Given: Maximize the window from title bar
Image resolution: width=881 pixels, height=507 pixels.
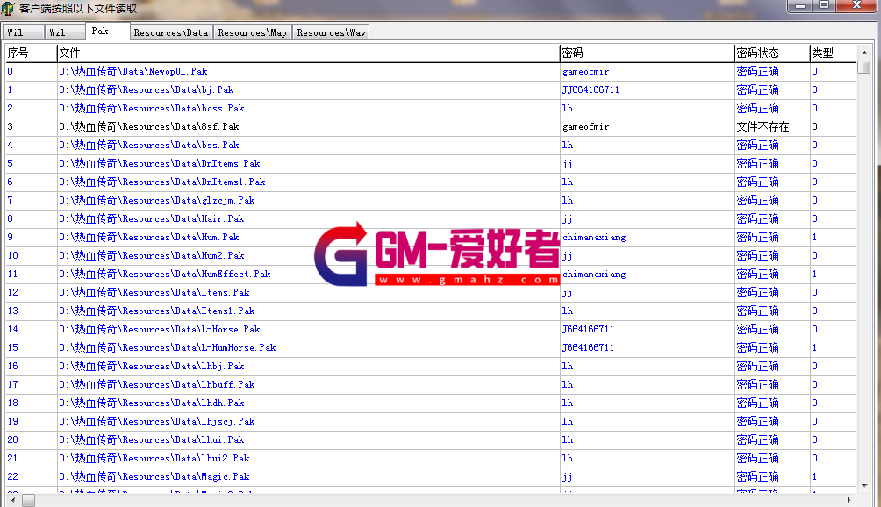Looking at the screenshot, I should 823,5.
